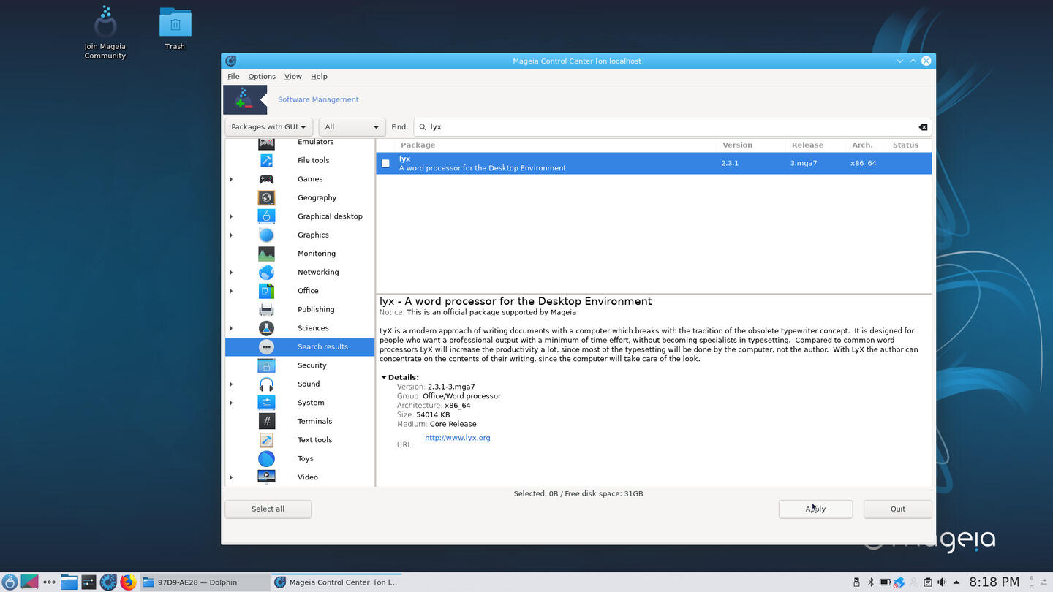This screenshot has height=592, width=1053.
Task: Click the Video category icon
Action: [266, 477]
